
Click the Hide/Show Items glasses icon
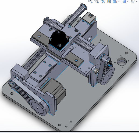coord(133,1)
